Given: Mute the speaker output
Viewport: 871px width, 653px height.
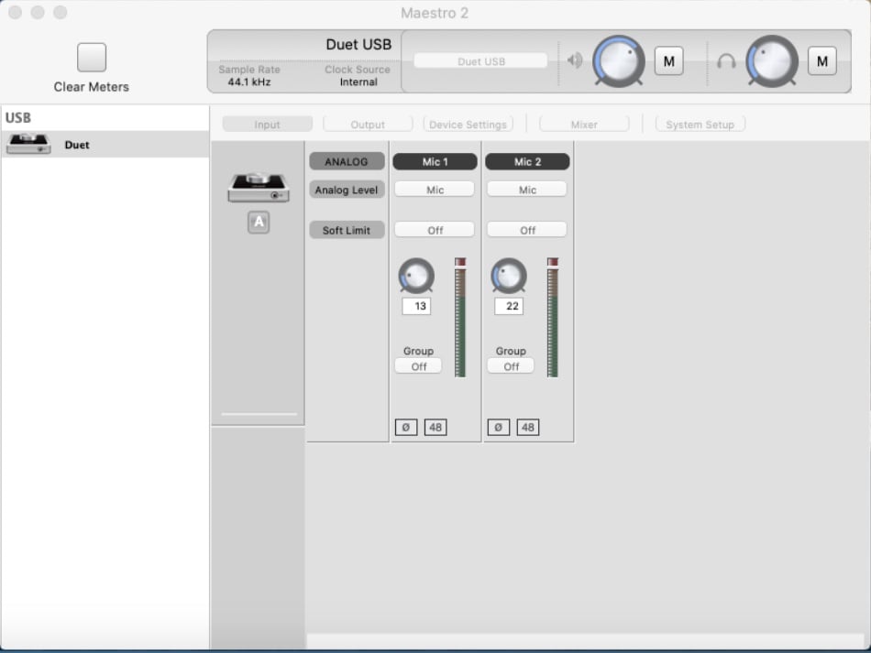Looking at the screenshot, I should tap(668, 60).
